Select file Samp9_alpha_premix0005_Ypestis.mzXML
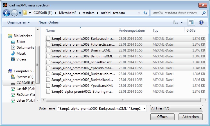Image resolution: width=210 pixels, height=126 pixels. (82, 85)
